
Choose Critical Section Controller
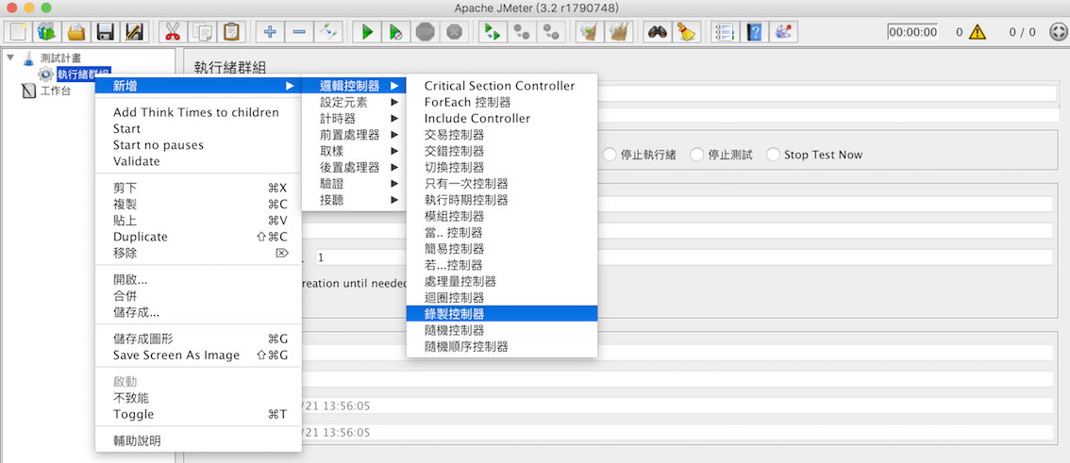502,86
